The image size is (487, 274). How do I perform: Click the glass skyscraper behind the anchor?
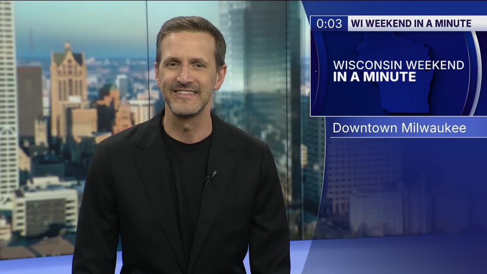click(x=259, y=76)
